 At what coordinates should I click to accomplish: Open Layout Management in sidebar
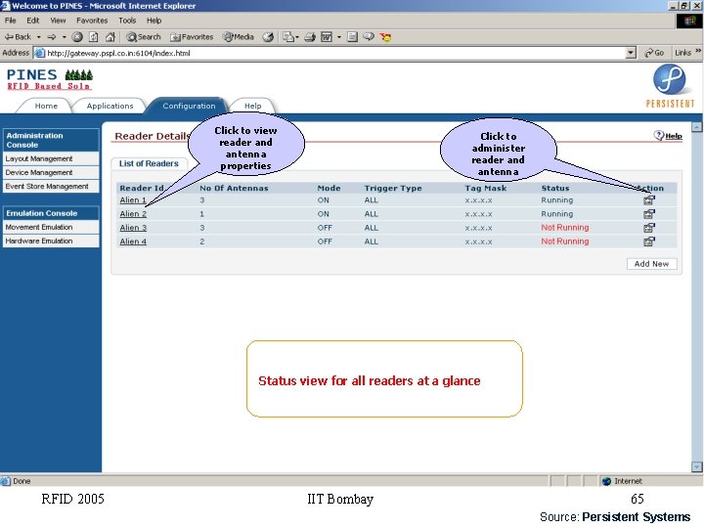click(x=50, y=159)
